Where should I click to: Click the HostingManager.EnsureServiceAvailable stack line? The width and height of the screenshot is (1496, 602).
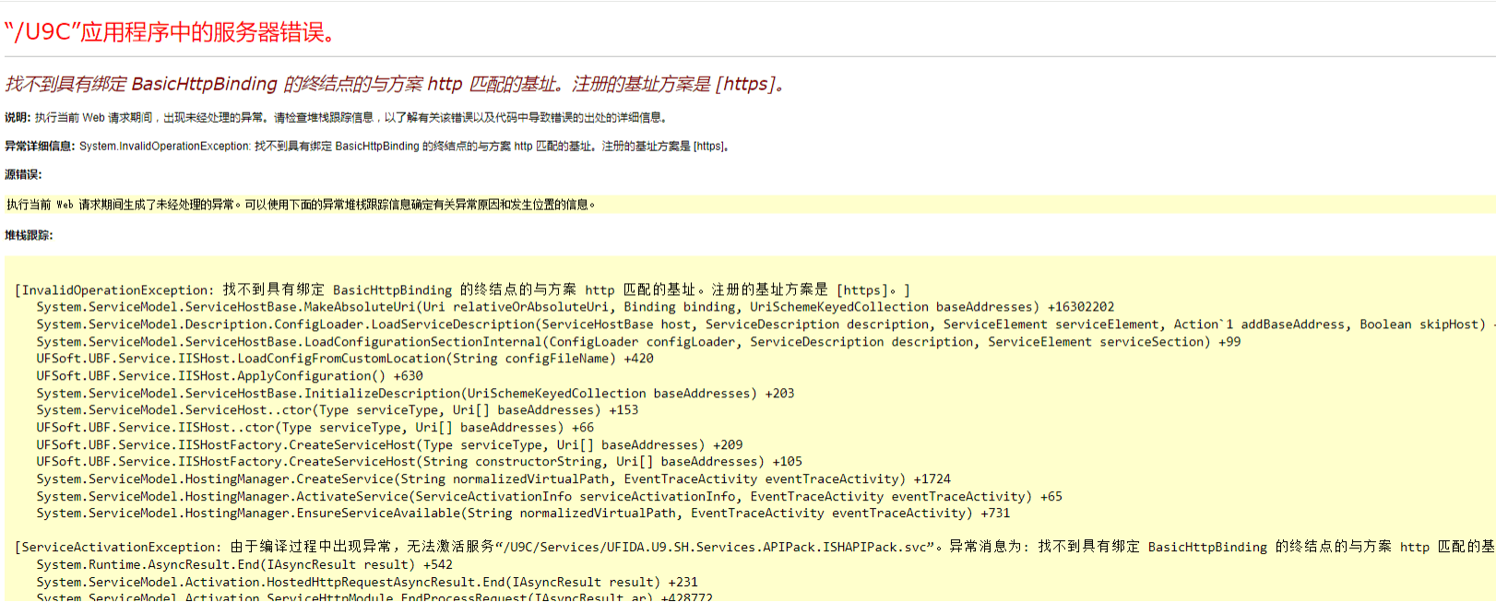(x=522, y=513)
